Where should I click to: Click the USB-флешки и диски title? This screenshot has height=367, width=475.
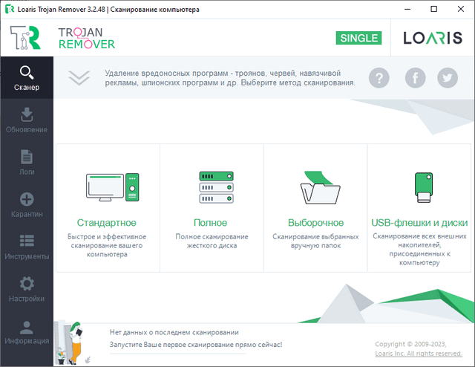click(419, 223)
